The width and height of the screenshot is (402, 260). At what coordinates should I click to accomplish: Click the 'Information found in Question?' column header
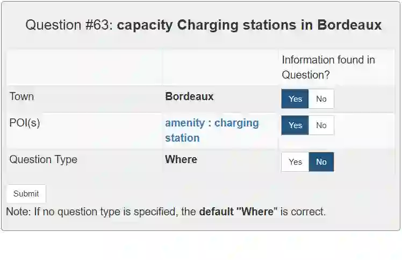328,67
